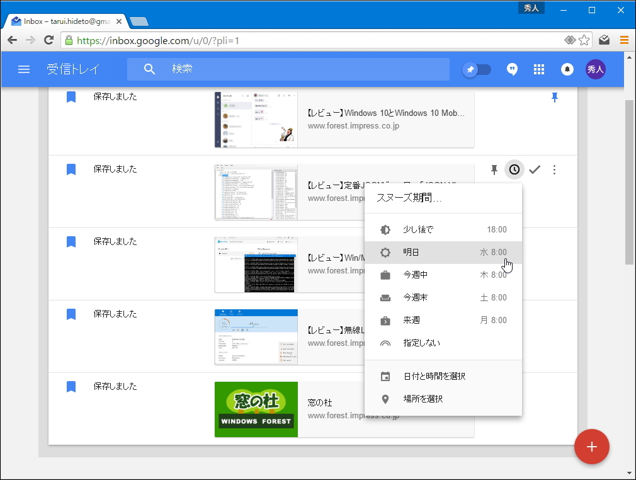Mark the email done with the checkmark icon
636x480 pixels.
pyautogui.click(x=535, y=169)
